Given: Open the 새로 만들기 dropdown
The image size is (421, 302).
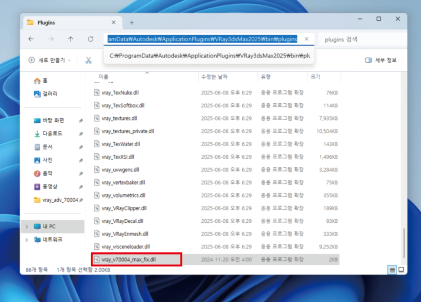Looking at the screenshot, I should pos(50,60).
